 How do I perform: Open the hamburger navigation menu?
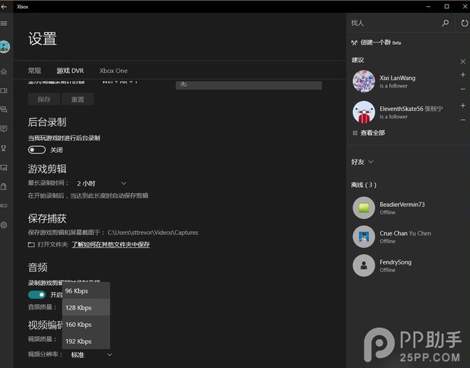tap(5, 24)
